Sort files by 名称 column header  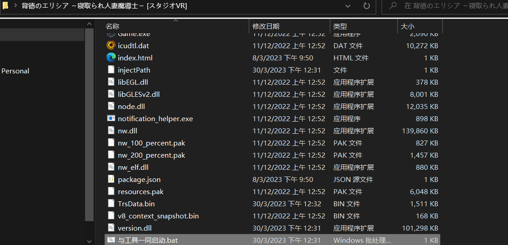112,27
